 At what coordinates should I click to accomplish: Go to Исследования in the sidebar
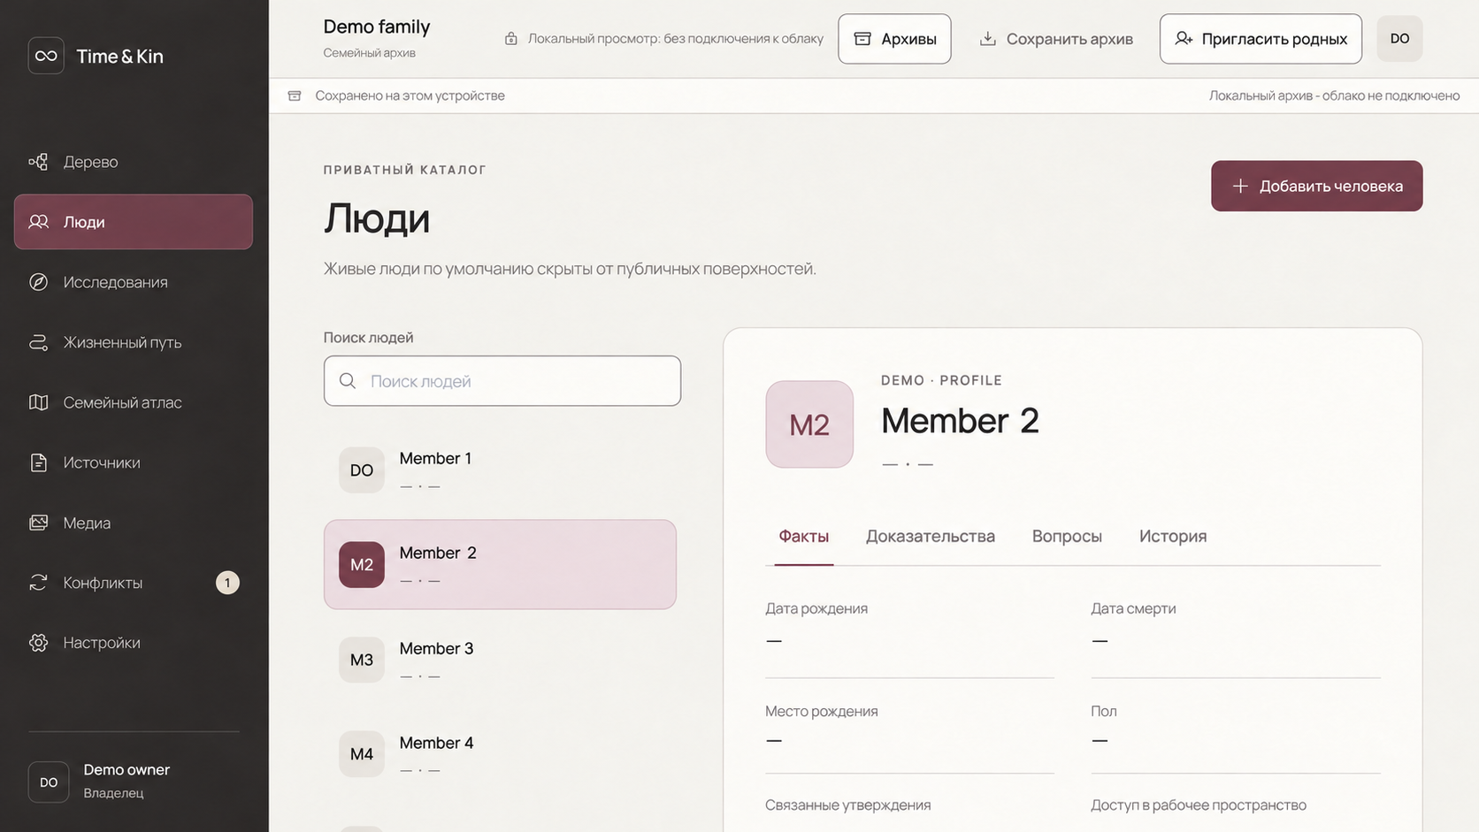134,282
